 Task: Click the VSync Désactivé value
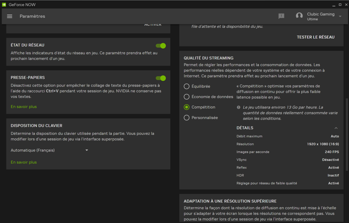pos(331,160)
